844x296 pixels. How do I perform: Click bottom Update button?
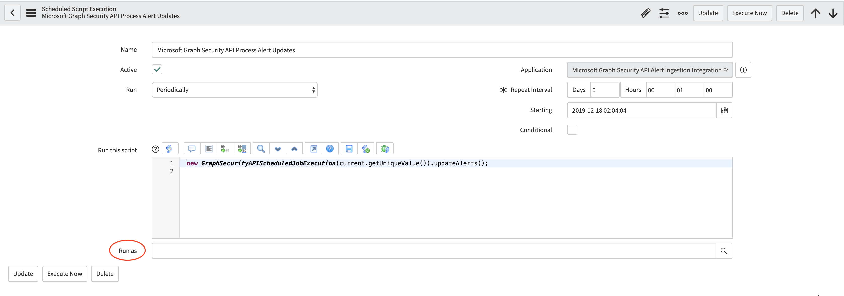pos(23,274)
